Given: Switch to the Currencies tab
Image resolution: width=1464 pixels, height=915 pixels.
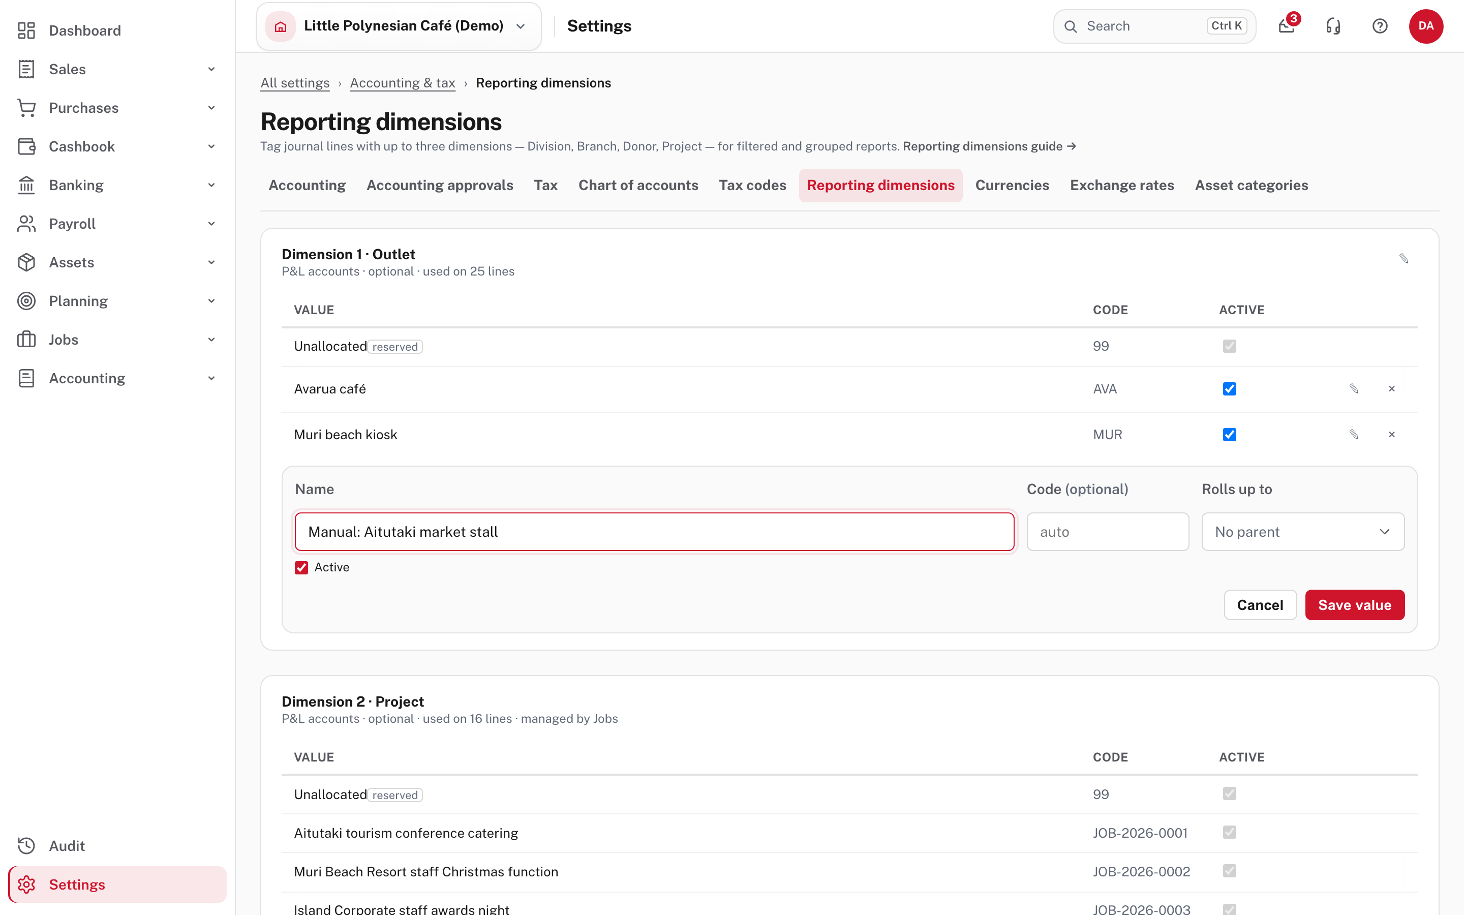Looking at the screenshot, I should click(1012, 185).
